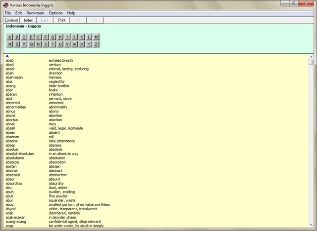This screenshot has width=317, height=231.
Task: Jump to letter T entries
Action: tap(53, 44)
